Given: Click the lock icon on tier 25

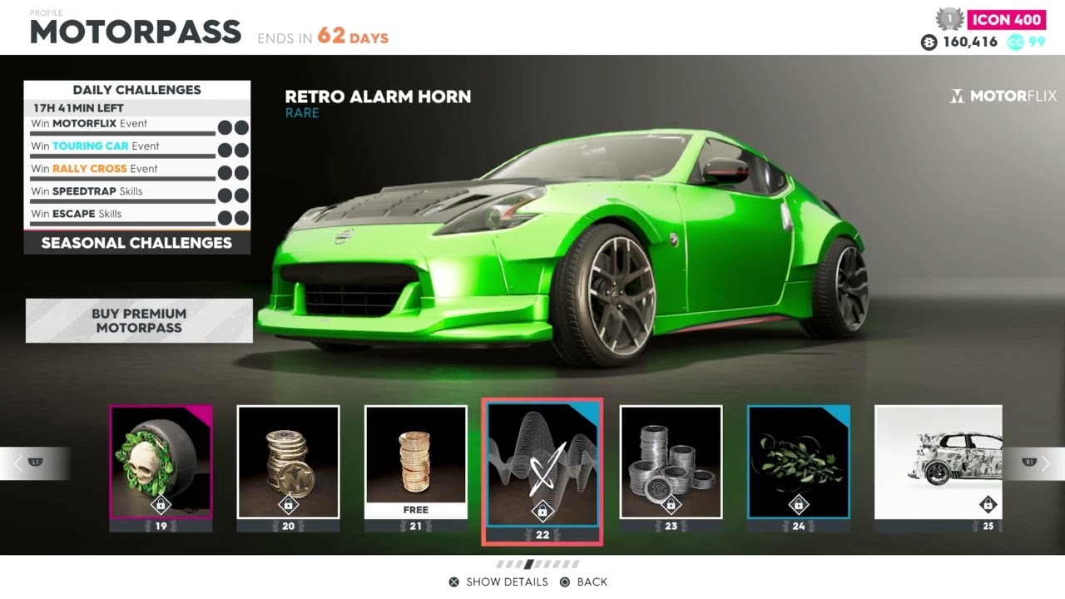Looking at the screenshot, I should [x=988, y=504].
